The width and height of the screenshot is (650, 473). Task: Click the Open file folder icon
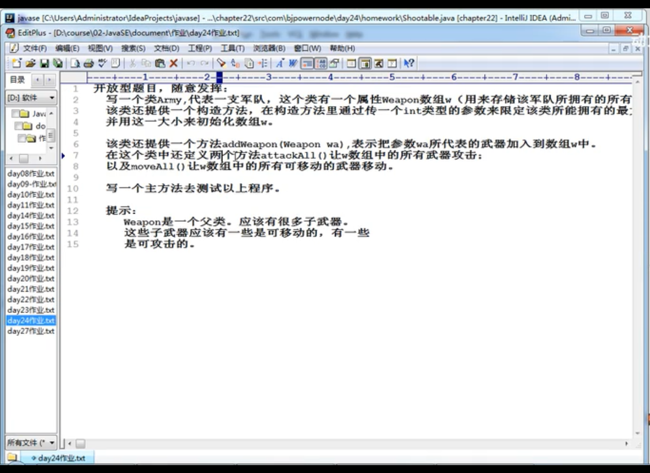pyautogui.click(x=30, y=64)
